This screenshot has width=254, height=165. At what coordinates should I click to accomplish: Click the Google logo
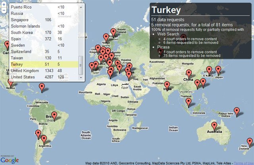10,160
